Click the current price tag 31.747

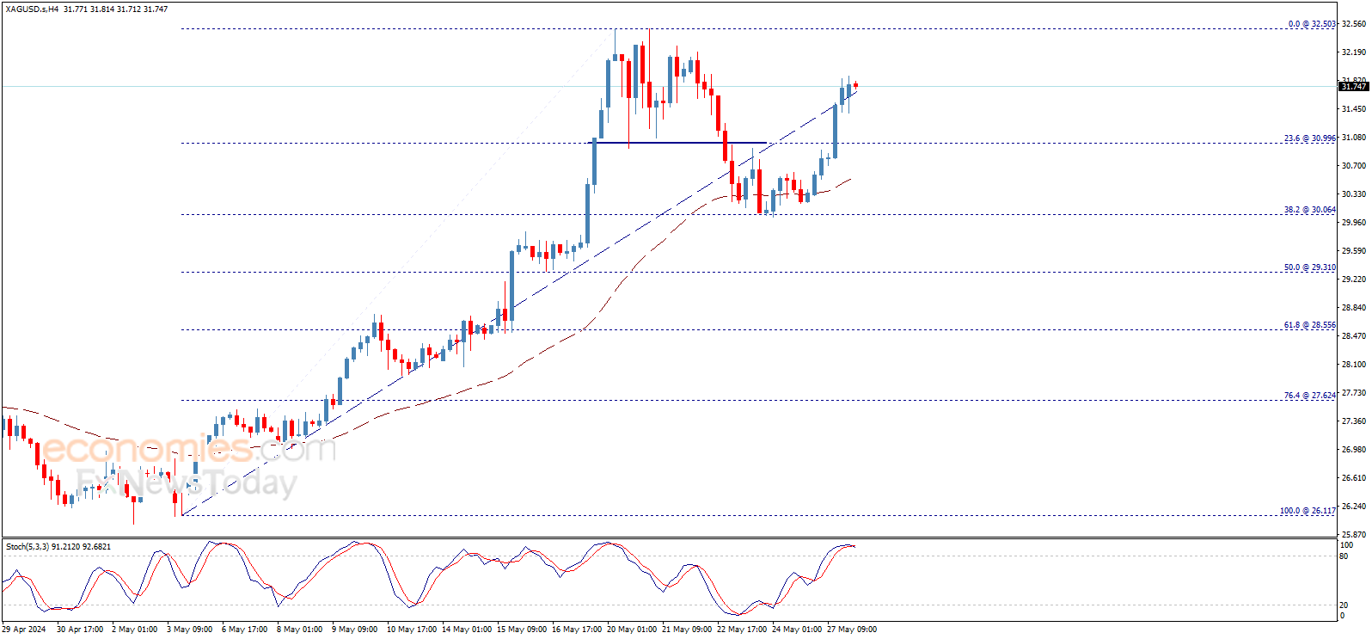[x=1354, y=86]
